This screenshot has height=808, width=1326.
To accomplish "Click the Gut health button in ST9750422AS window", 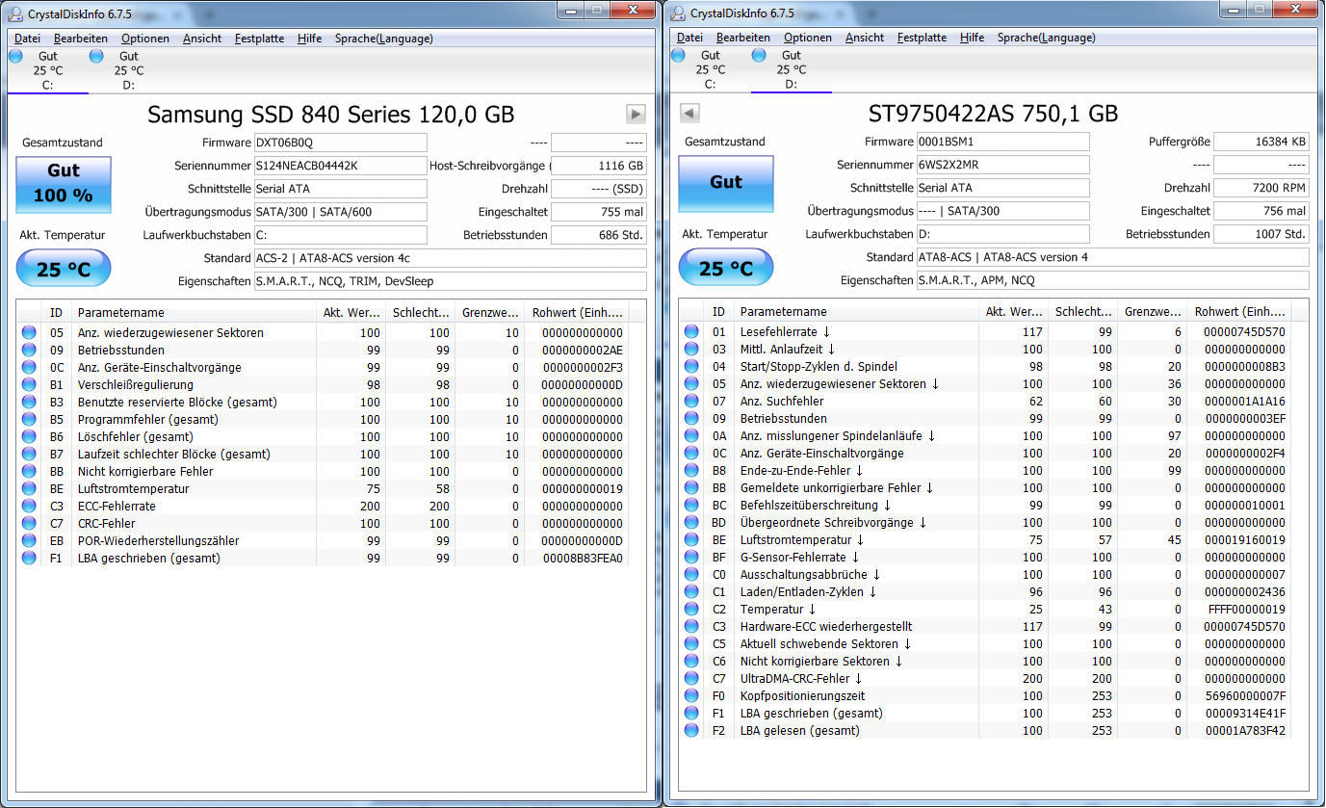I will coord(726,183).
